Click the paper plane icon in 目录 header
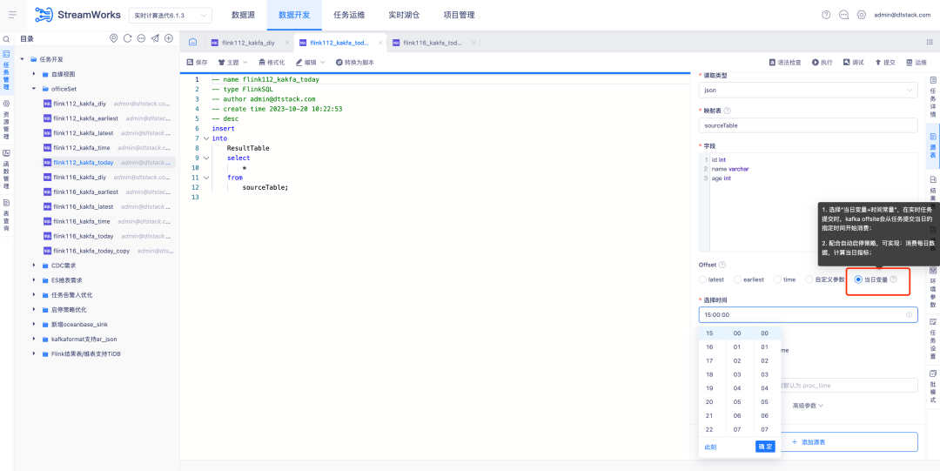Image resolution: width=940 pixels, height=471 pixels. pyautogui.click(x=155, y=38)
